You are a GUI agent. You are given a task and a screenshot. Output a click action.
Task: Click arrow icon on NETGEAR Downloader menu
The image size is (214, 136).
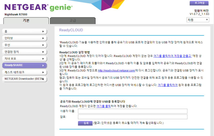click(43, 79)
